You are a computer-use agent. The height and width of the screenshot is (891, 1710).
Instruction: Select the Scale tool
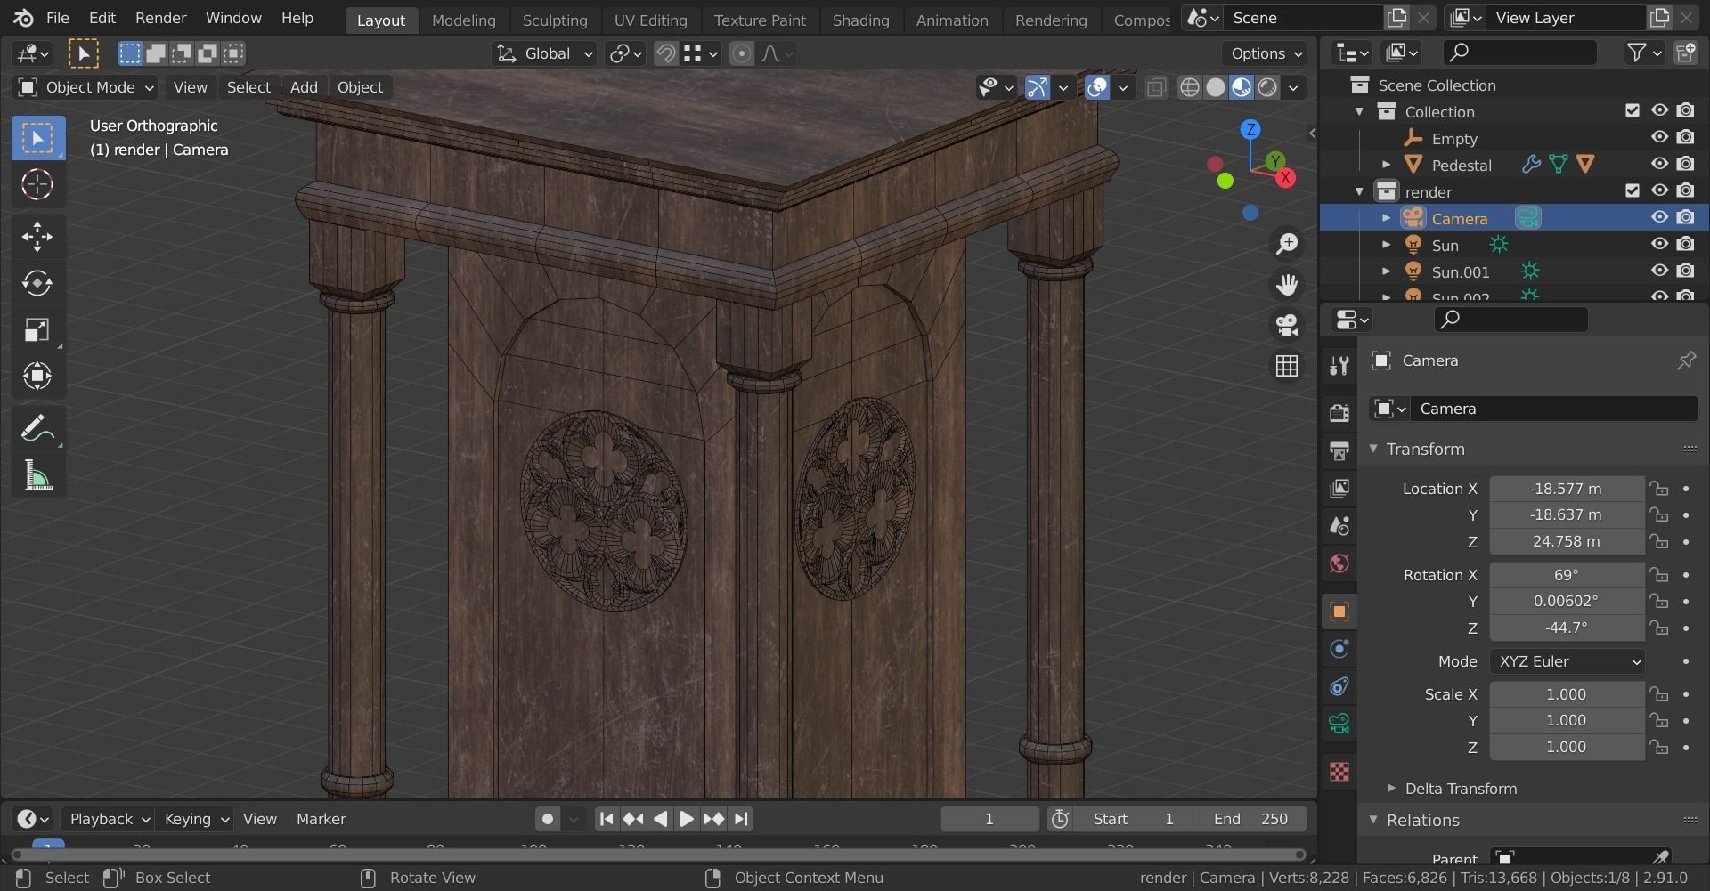37,330
